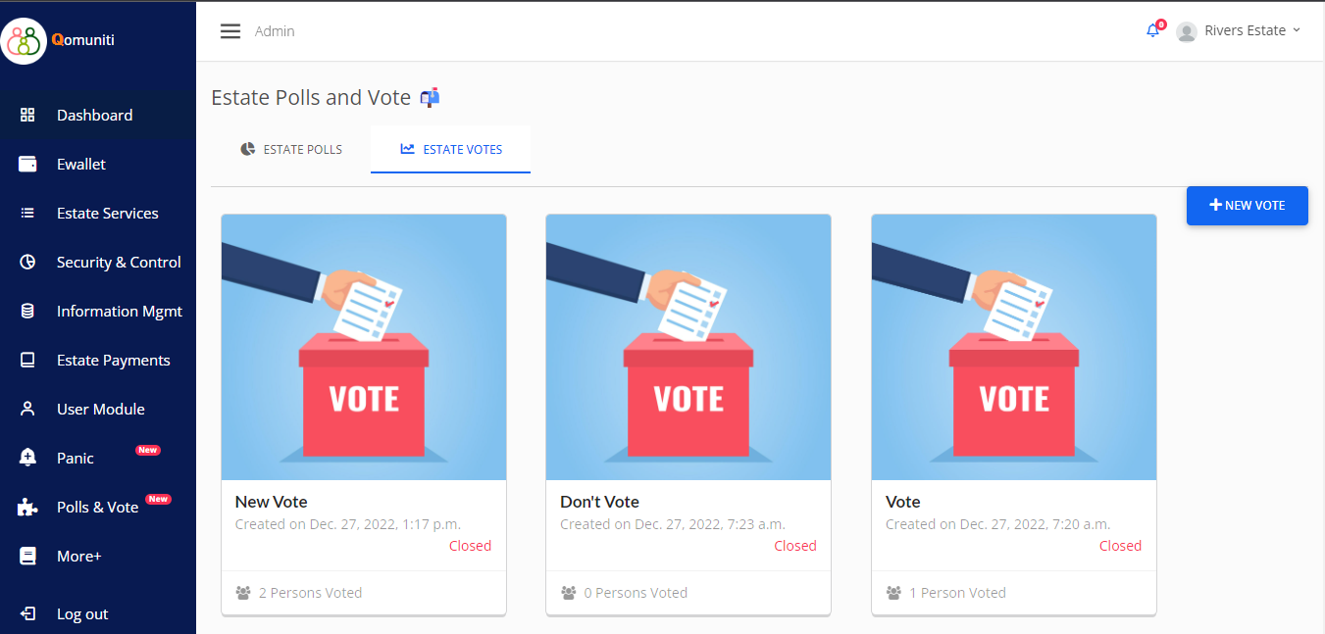Switch to the Estate Polls tab
1325x634 pixels.
291,150
